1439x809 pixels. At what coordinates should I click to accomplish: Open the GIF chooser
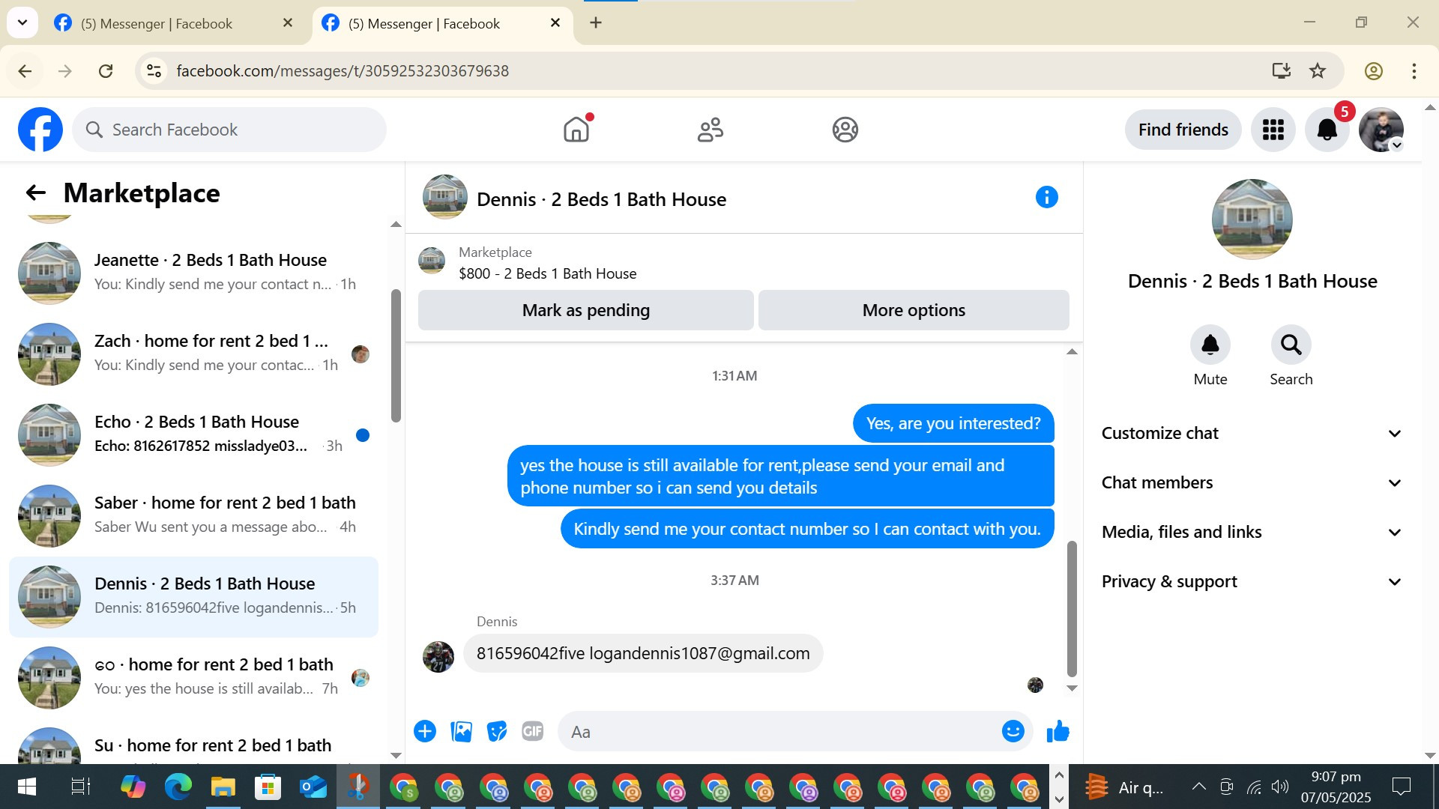[532, 731]
